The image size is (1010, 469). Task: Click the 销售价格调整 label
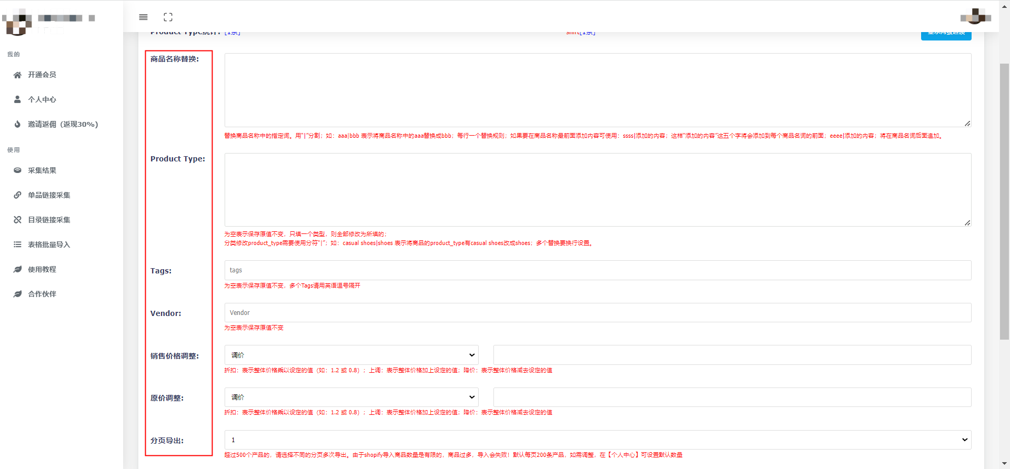coord(175,356)
